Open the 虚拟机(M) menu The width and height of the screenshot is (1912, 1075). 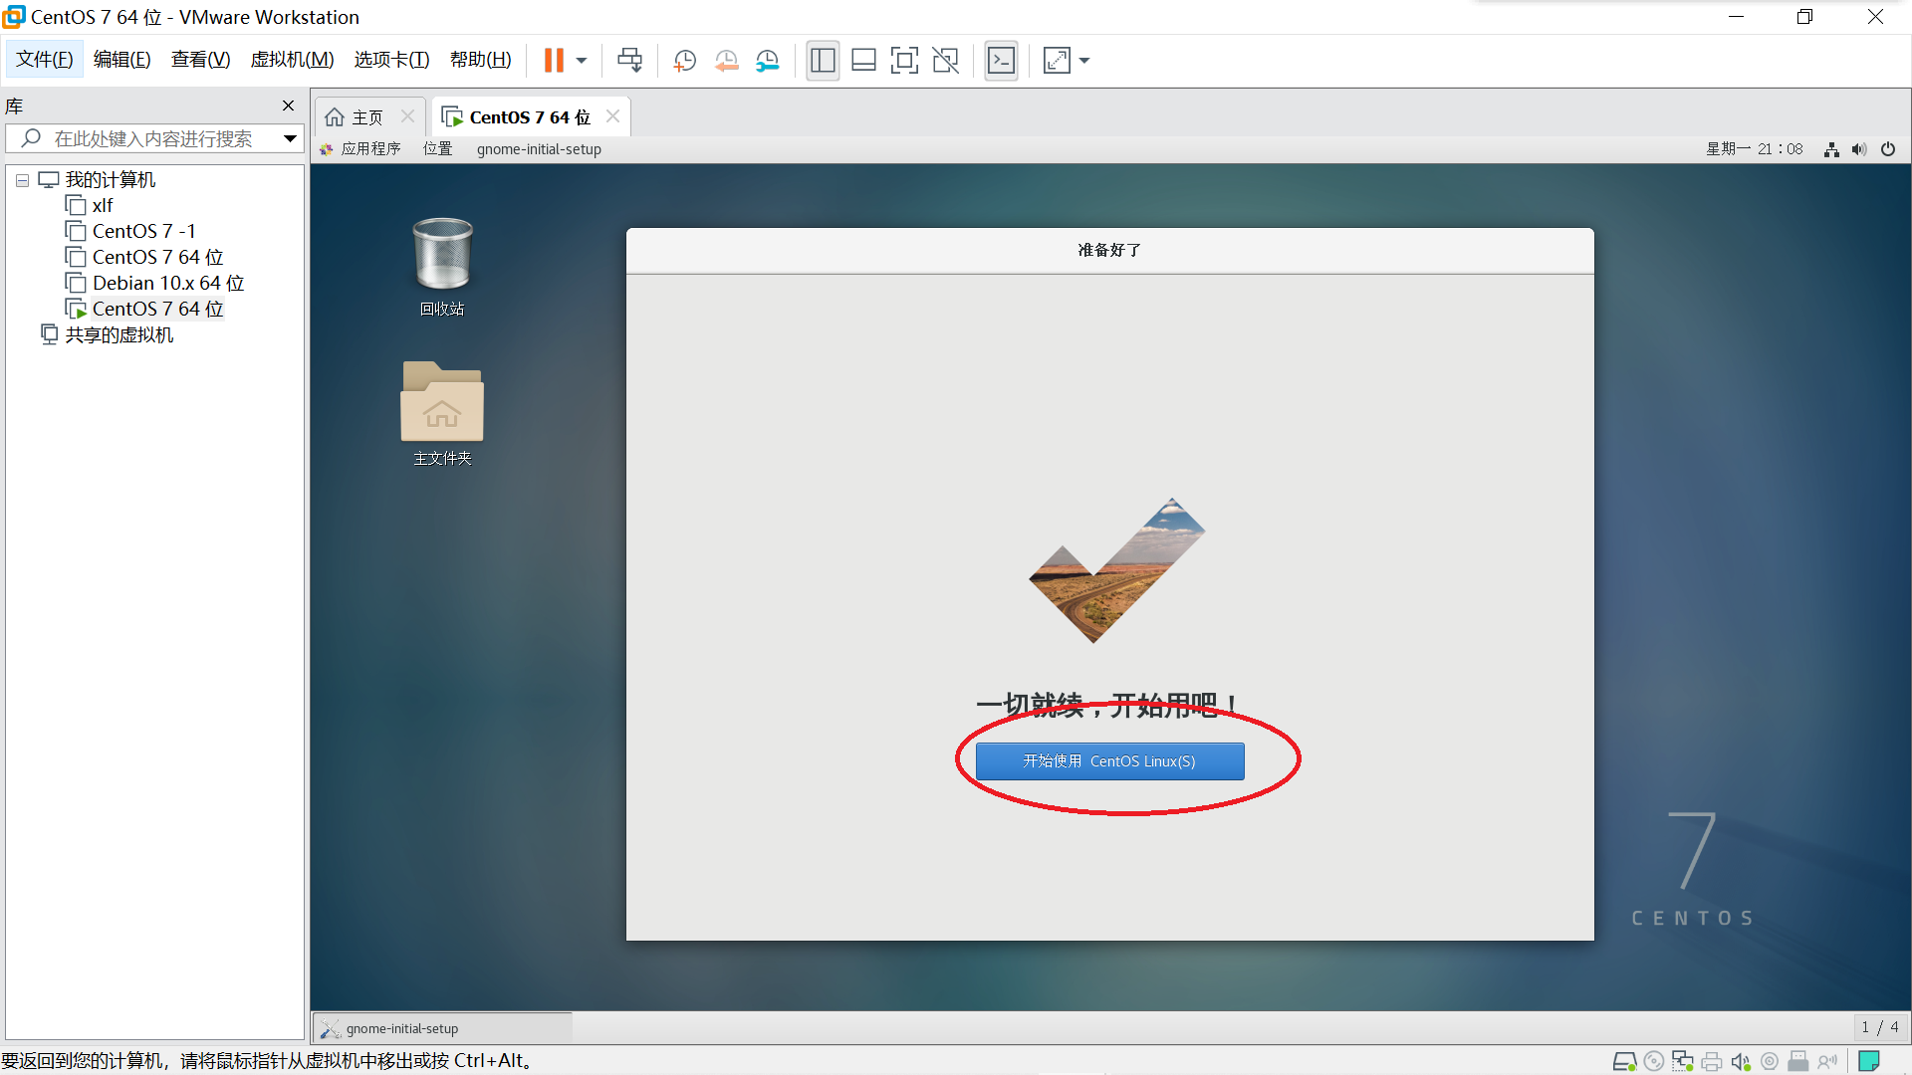pos(292,59)
